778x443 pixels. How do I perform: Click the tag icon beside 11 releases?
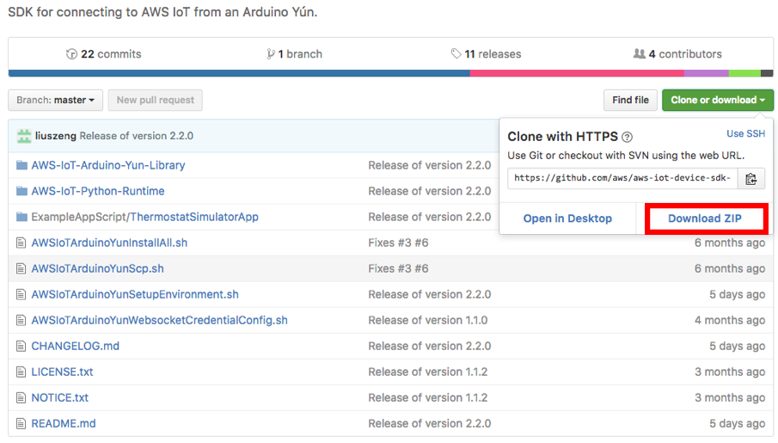[456, 53]
